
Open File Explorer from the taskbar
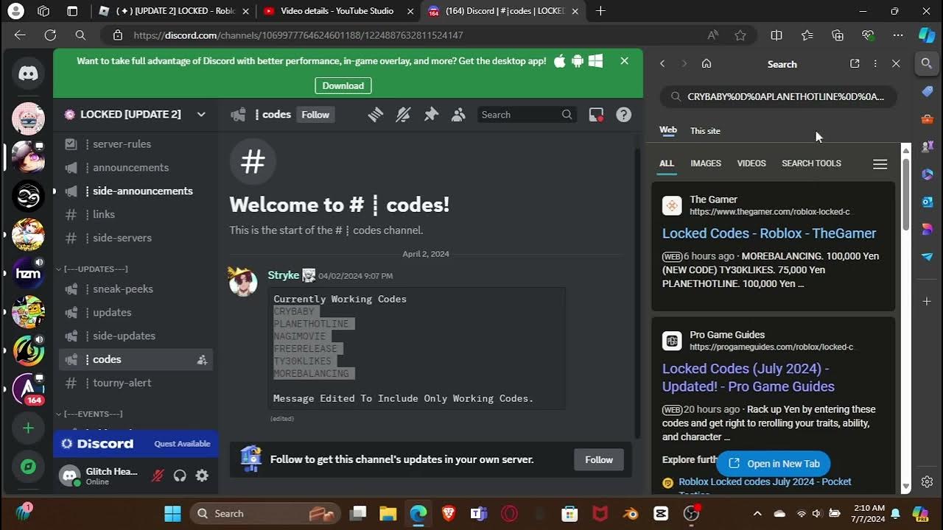(x=388, y=514)
